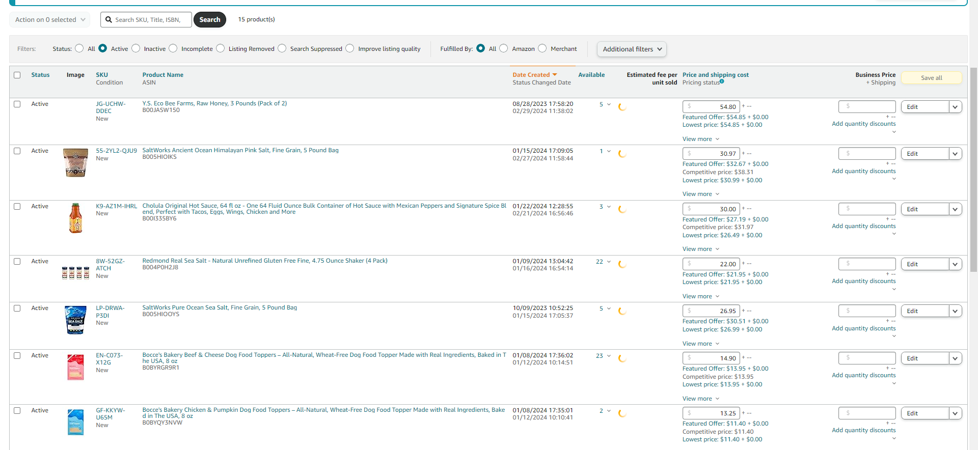Expand the Available quantity chevron for Beef & Cheese topper (23)
The width and height of the screenshot is (978, 450).
(609, 356)
